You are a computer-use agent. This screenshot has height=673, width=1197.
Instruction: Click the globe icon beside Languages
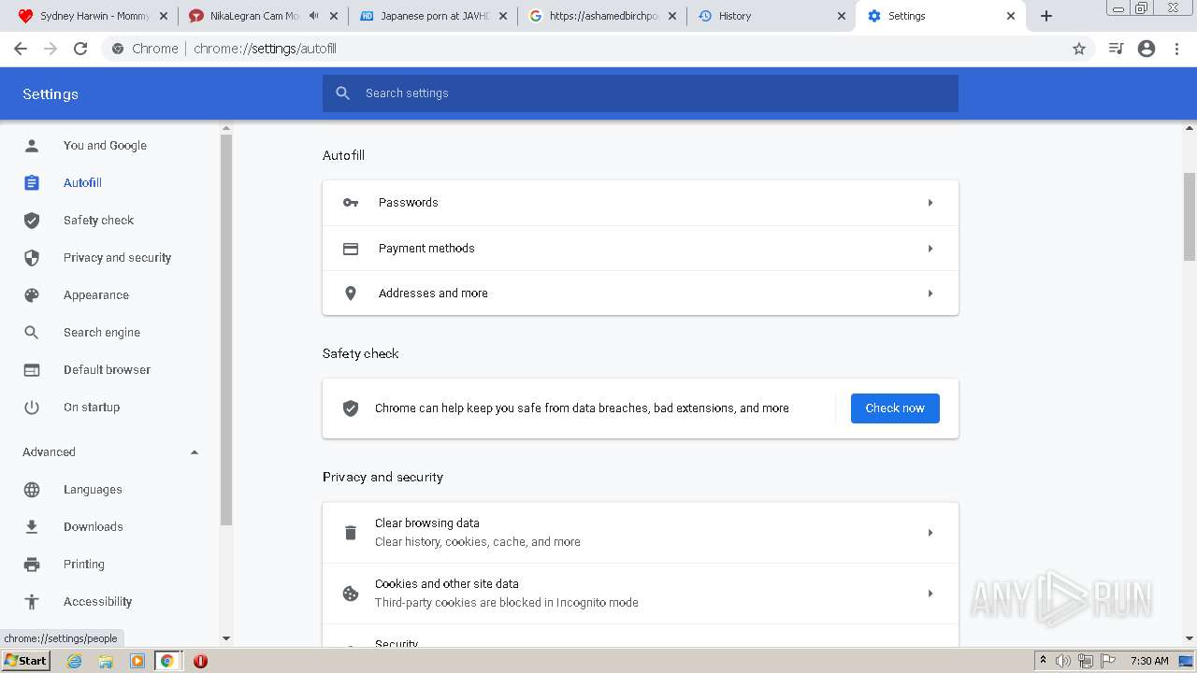click(x=32, y=490)
